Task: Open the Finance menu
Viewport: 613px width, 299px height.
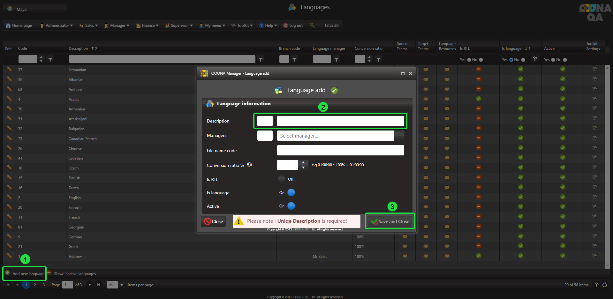Action: click(x=148, y=26)
